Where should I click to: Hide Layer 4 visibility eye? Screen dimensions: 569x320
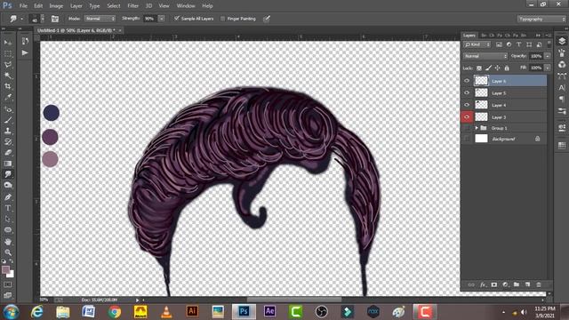click(x=467, y=105)
